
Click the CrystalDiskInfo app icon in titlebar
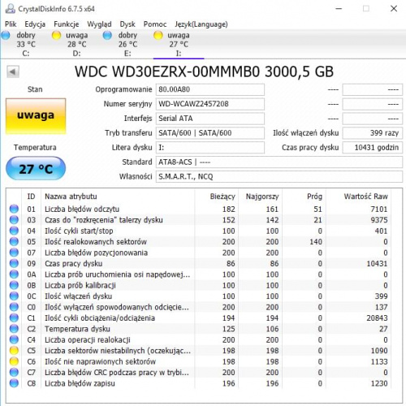point(10,9)
